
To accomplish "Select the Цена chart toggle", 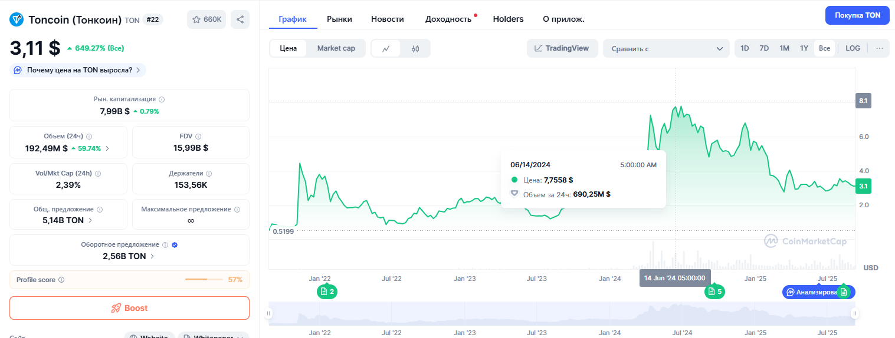I will 289,48.
